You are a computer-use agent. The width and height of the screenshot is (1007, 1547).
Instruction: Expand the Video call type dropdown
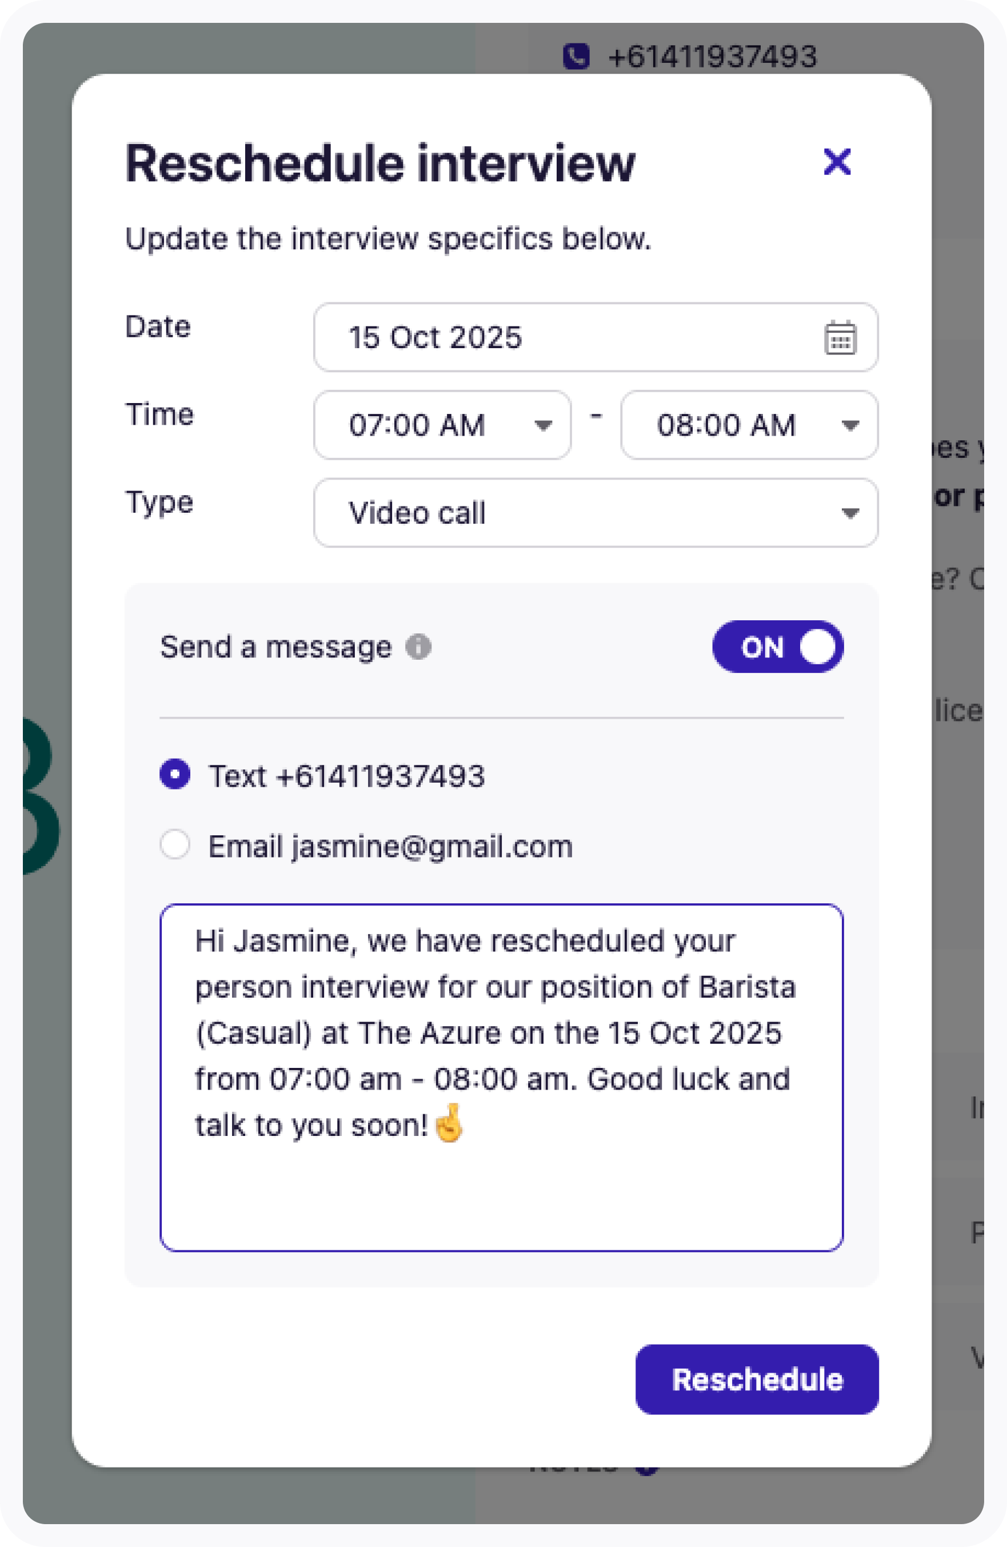[x=596, y=513]
